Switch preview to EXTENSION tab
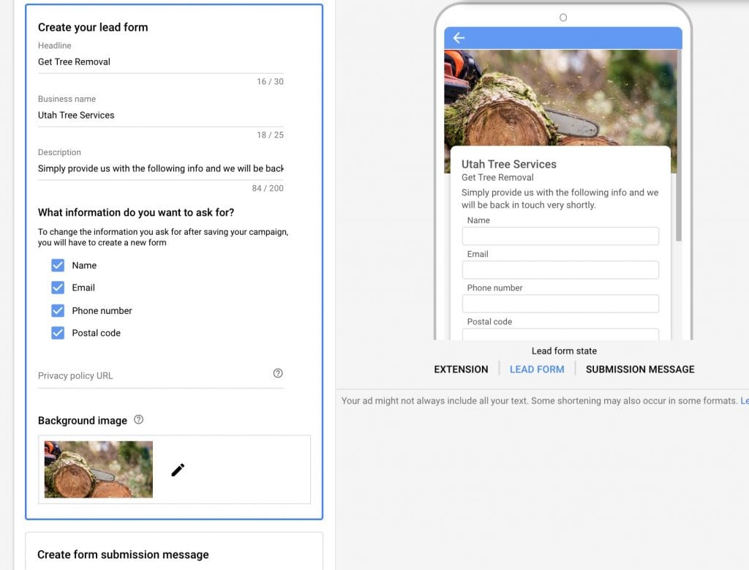This screenshot has height=570, width=749. [x=461, y=370]
